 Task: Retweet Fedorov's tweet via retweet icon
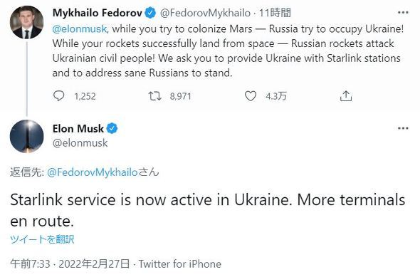point(154,96)
